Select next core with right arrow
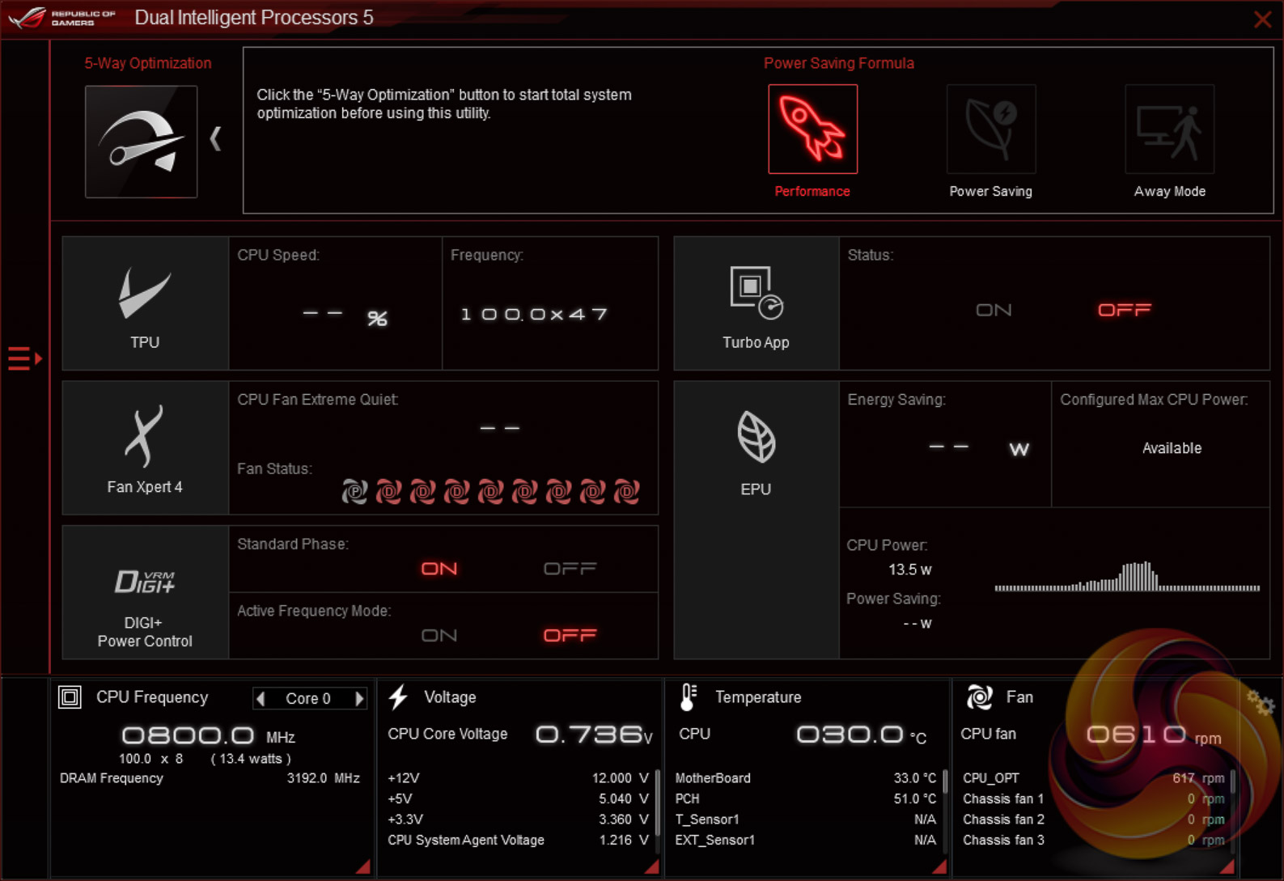Viewport: 1284px width, 881px height. [360, 698]
